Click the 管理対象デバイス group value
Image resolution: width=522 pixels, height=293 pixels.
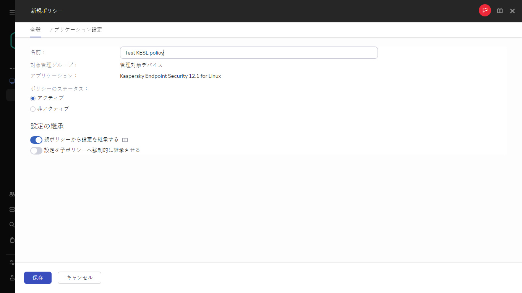tap(141, 65)
